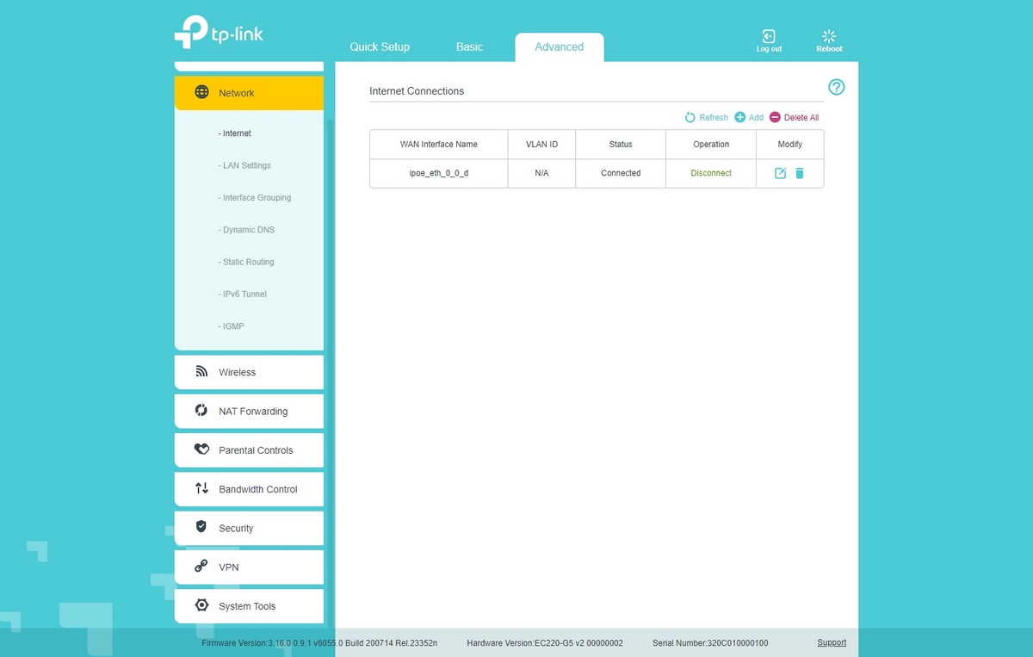Click the Modify column header

click(789, 145)
